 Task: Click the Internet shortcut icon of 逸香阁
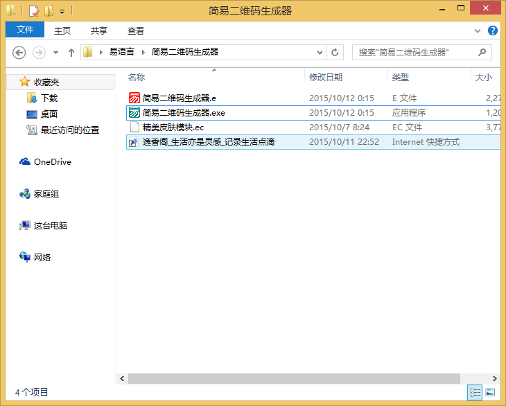point(134,142)
